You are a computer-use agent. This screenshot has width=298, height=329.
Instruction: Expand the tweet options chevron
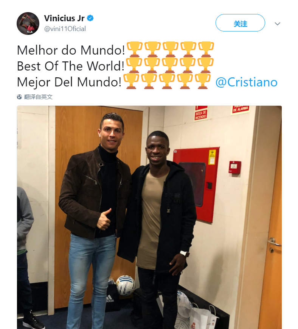pyautogui.click(x=278, y=24)
